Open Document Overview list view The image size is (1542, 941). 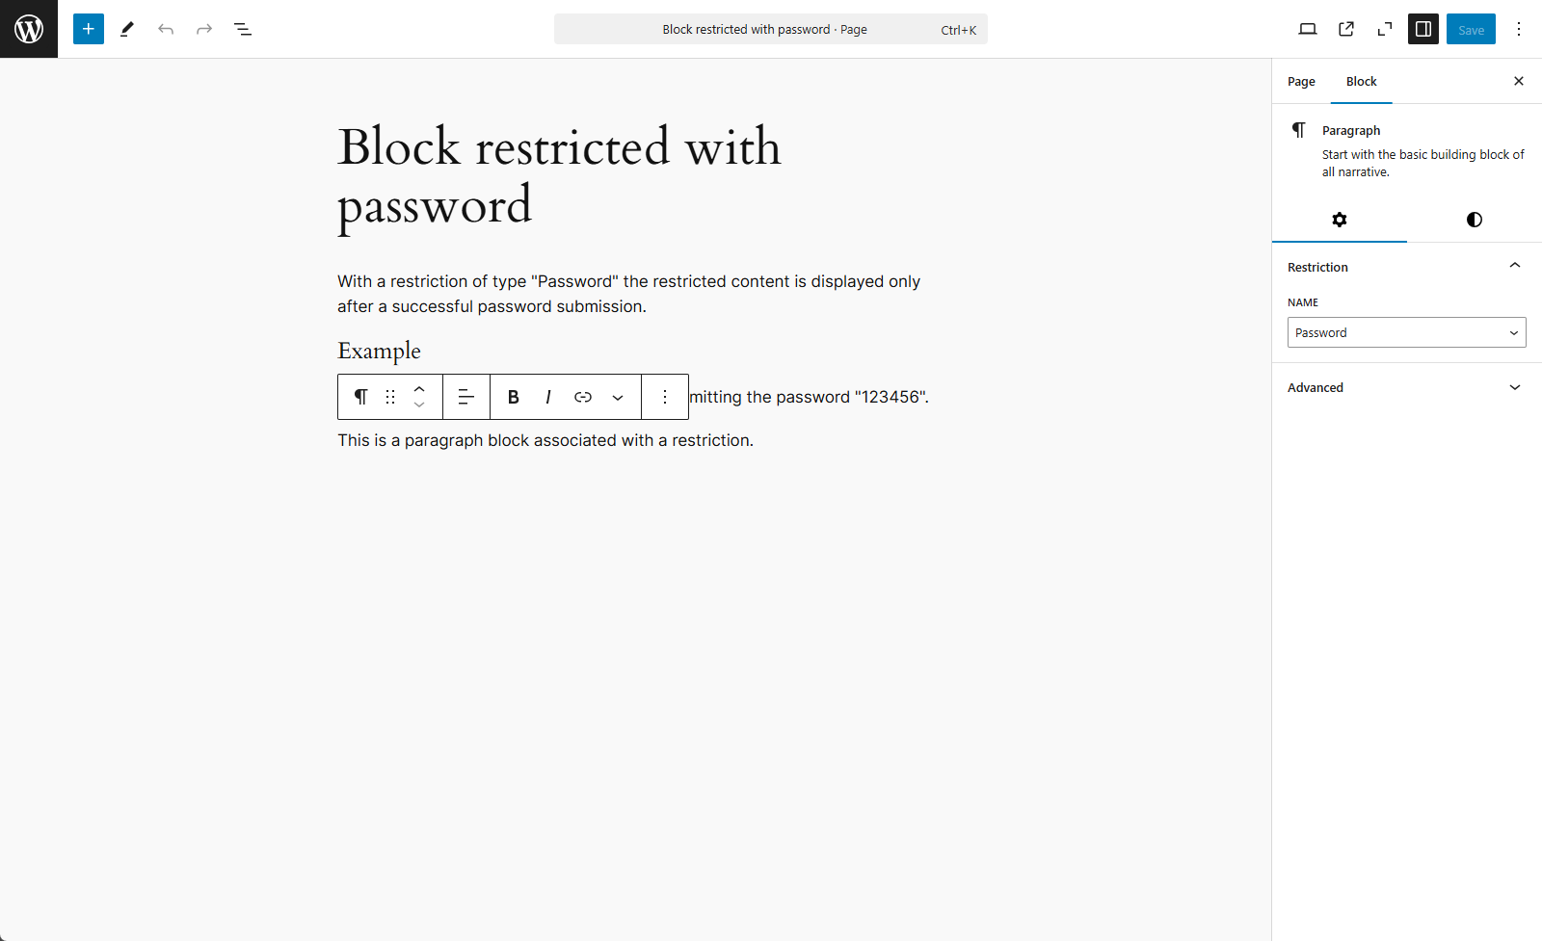click(243, 29)
